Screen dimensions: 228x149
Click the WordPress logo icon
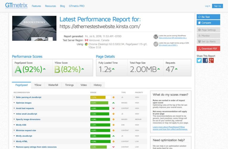click(x=156, y=37)
